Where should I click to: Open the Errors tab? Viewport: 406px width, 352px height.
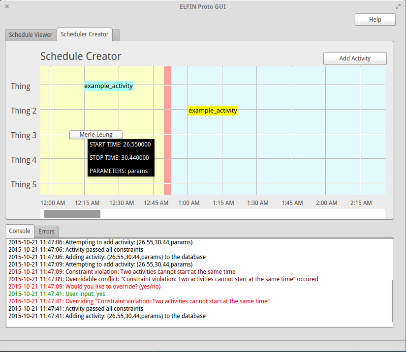47,232
